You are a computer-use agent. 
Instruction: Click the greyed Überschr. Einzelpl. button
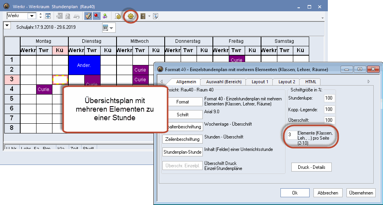point(183,165)
